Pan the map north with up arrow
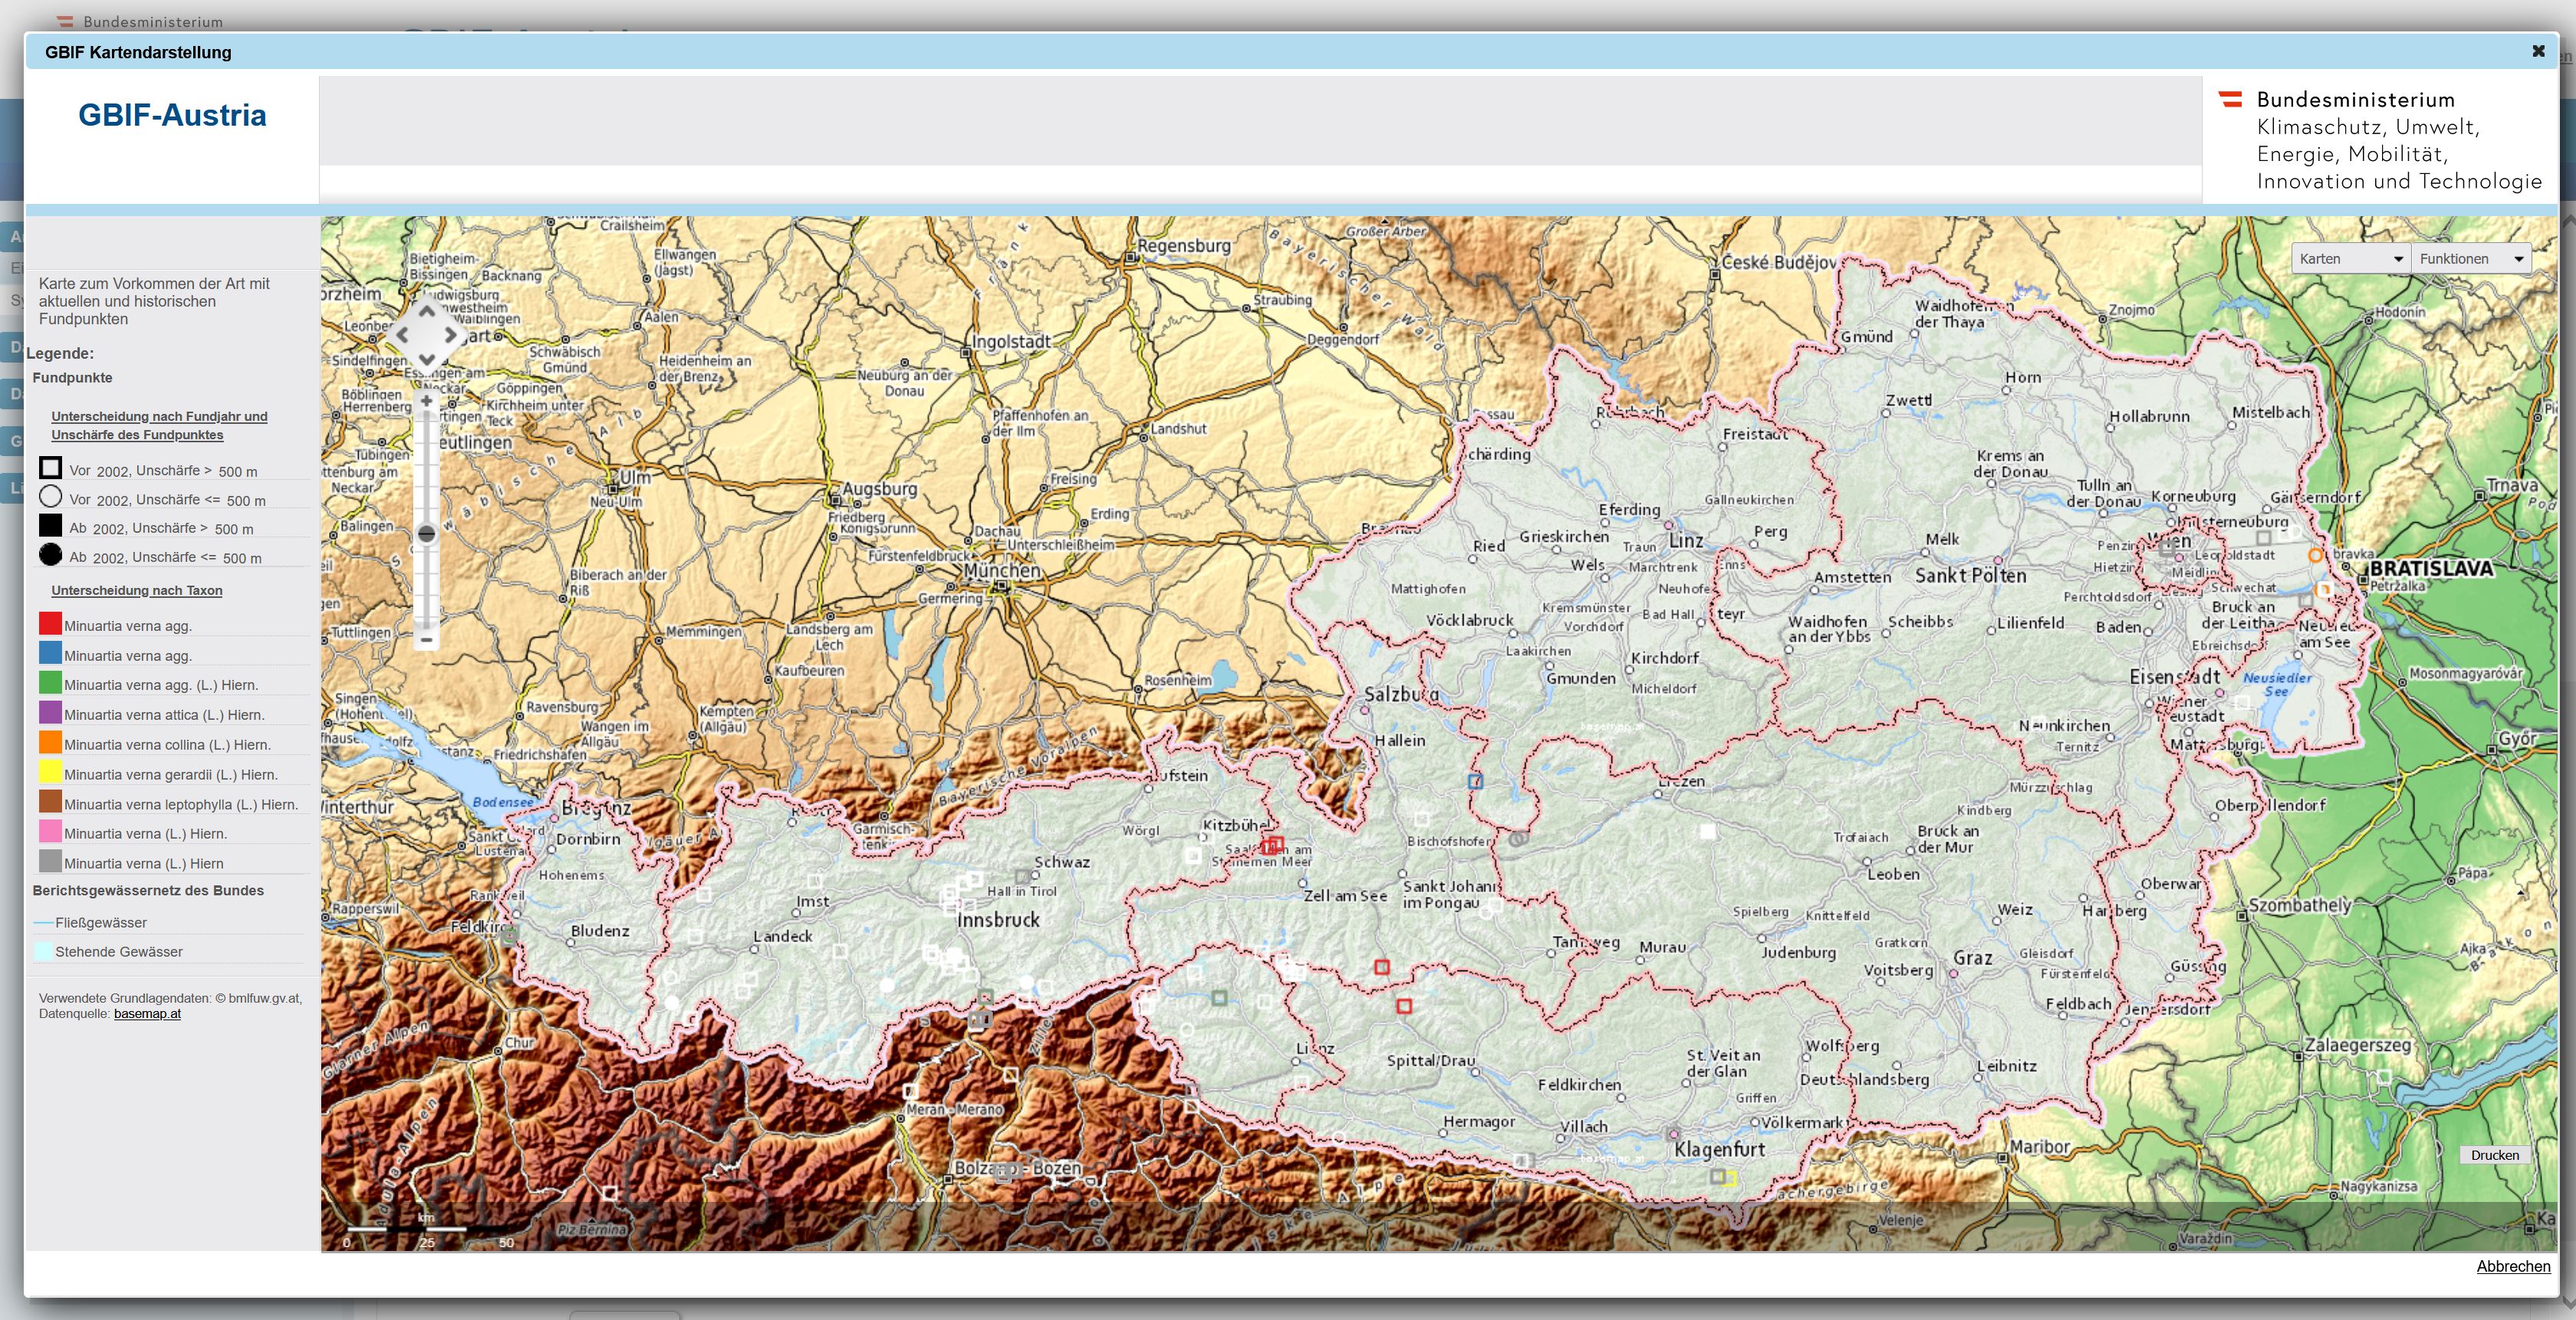Image resolution: width=2576 pixels, height=1320 pixels. pos(427,311)
